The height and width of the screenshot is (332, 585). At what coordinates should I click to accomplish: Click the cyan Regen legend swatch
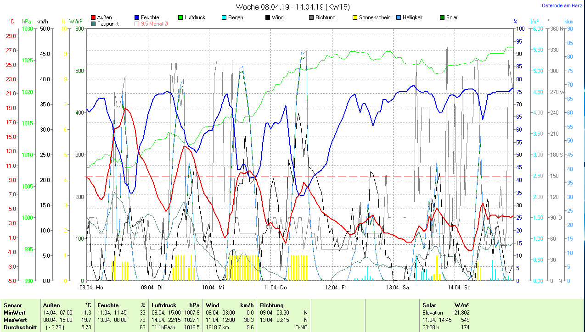click(x=225, y=18)
